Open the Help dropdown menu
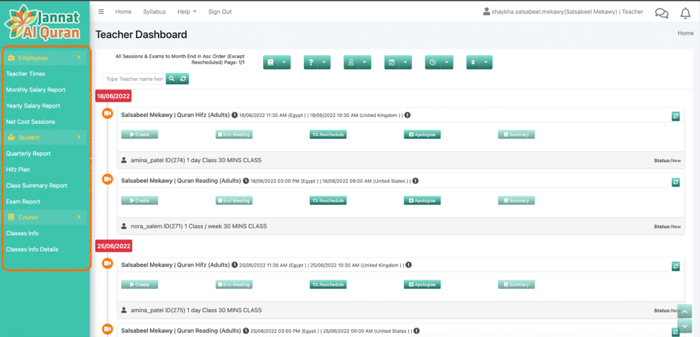The image size is (700, 337). (187, 11)
